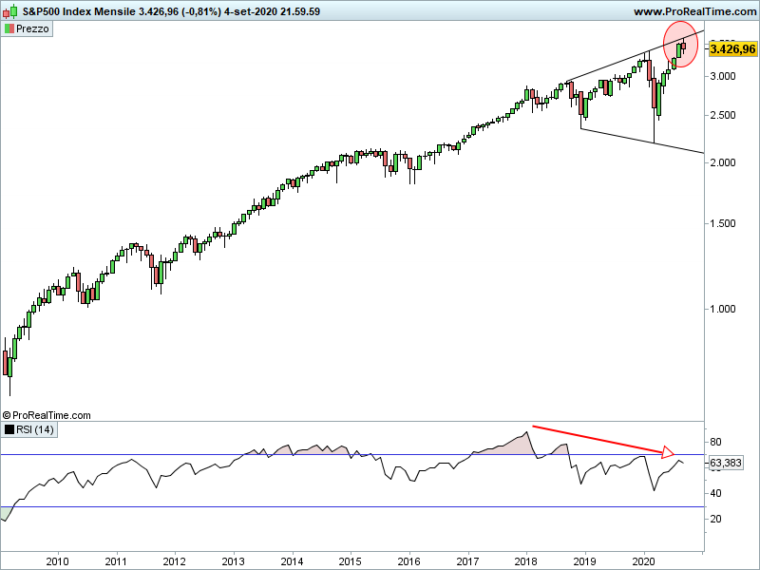Click the 63,383 RSI value label
Image resolution: width=760 pixels, height=570 pixels.
pos(725,463)
